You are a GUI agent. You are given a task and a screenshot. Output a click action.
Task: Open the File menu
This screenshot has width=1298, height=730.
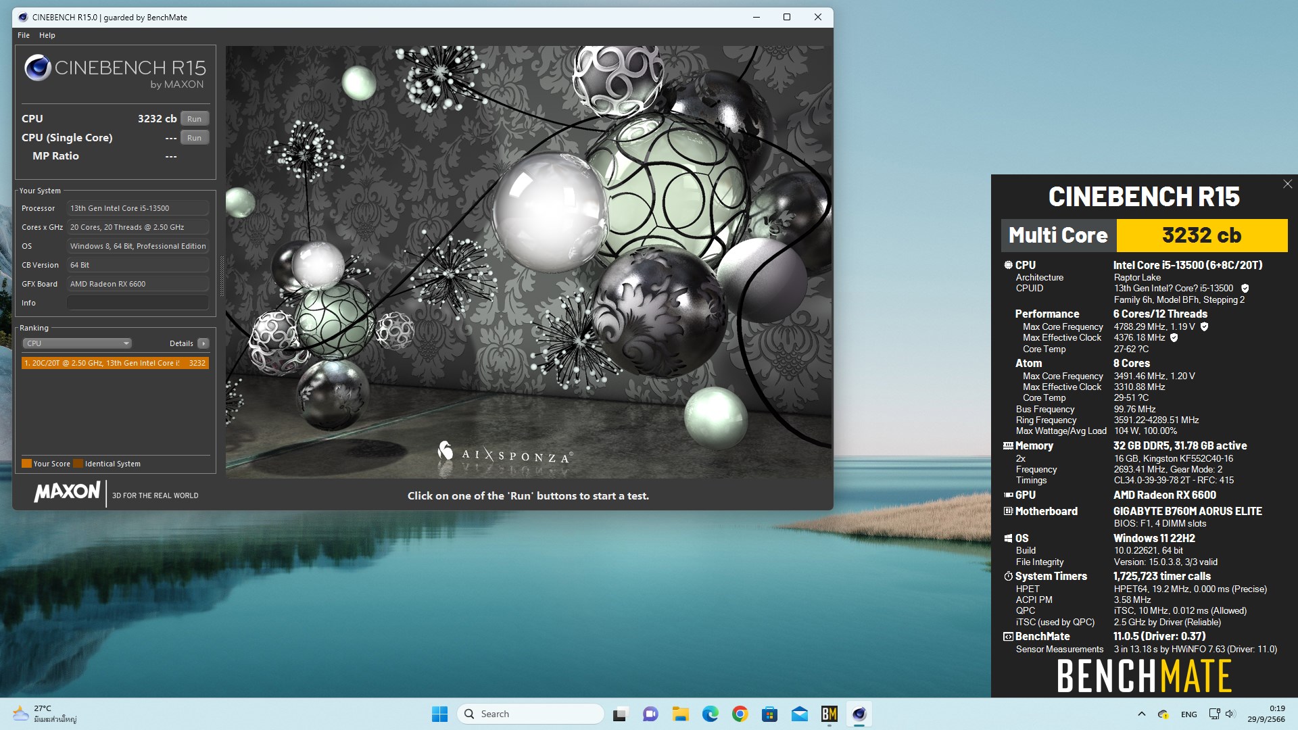coord(24,35)
